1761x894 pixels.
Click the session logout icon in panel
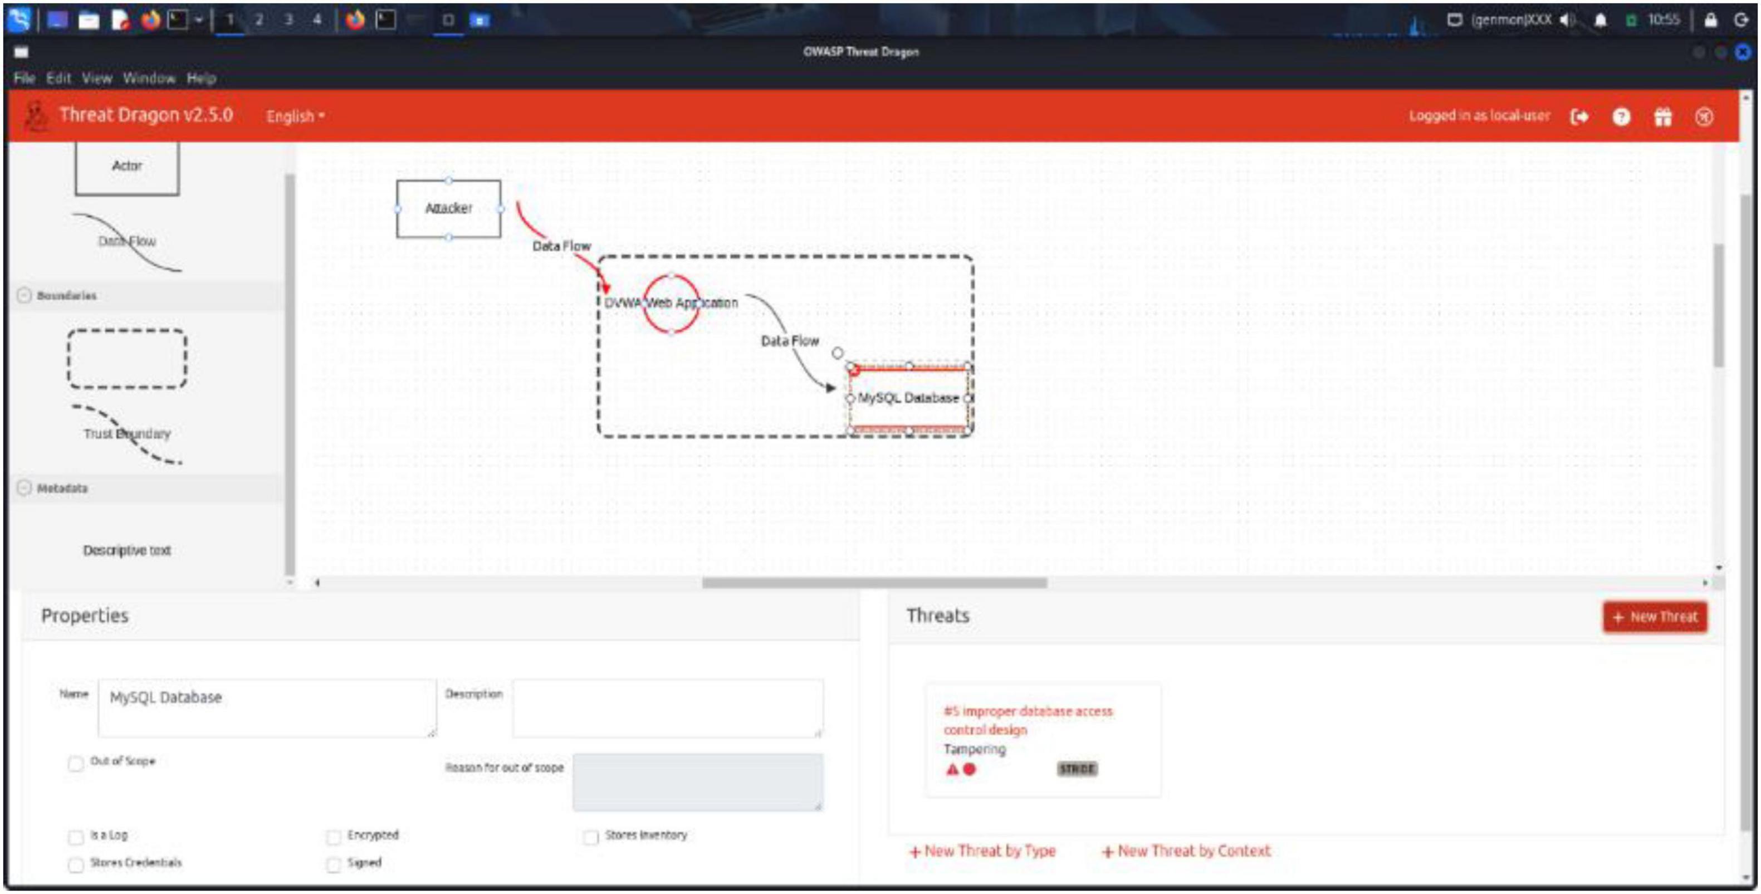[x=1740, y=20]
